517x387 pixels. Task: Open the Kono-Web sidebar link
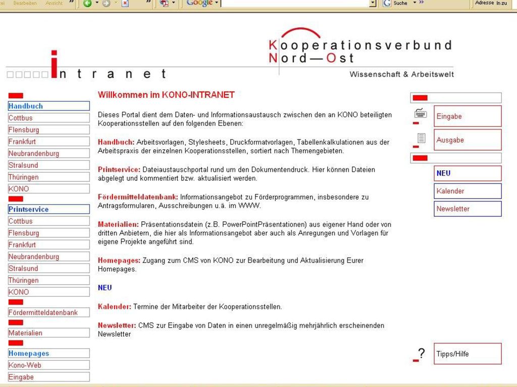point(49,365)
